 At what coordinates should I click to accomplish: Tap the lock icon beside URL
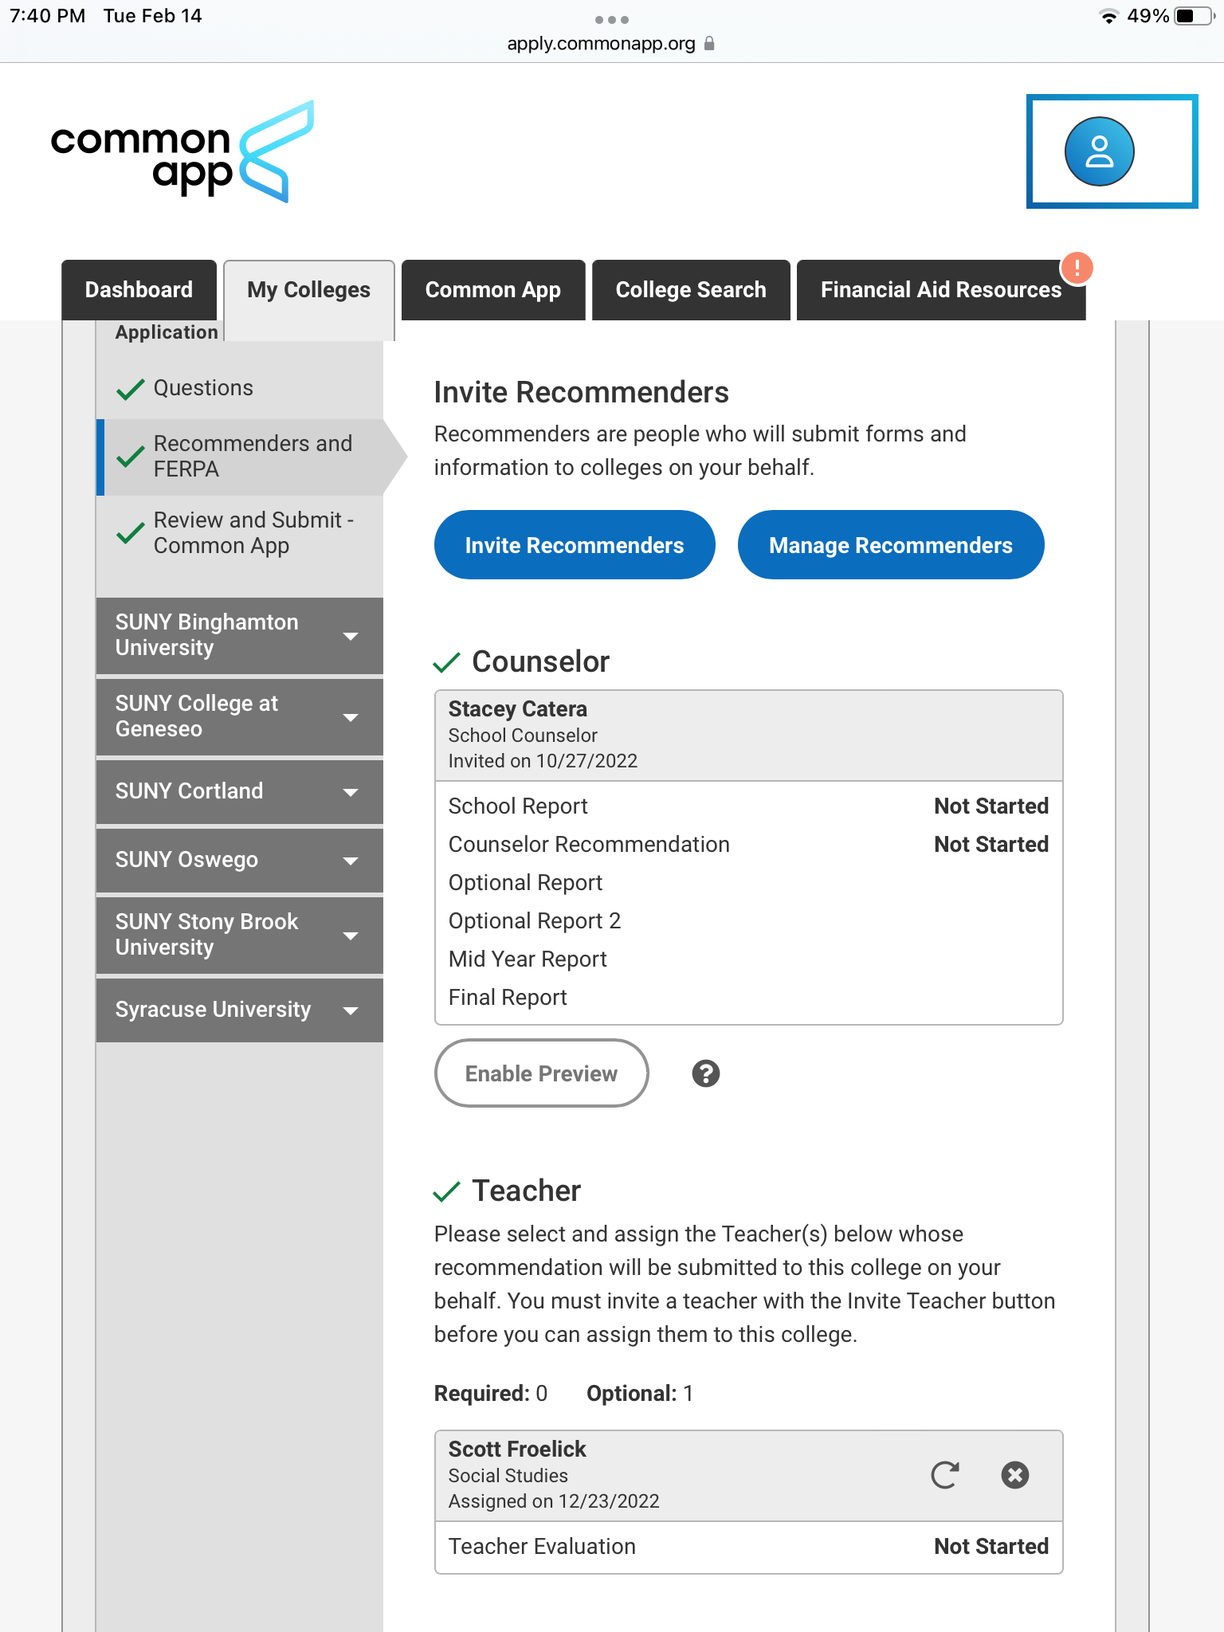click(x=709, y=44)
